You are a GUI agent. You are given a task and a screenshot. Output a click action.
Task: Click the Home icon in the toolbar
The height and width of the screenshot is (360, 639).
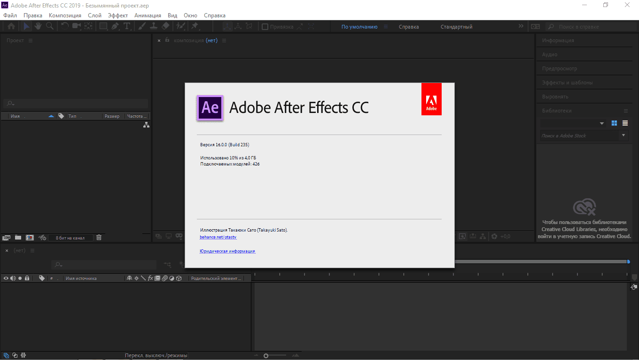pyautogui.click(x=11, y=27)
